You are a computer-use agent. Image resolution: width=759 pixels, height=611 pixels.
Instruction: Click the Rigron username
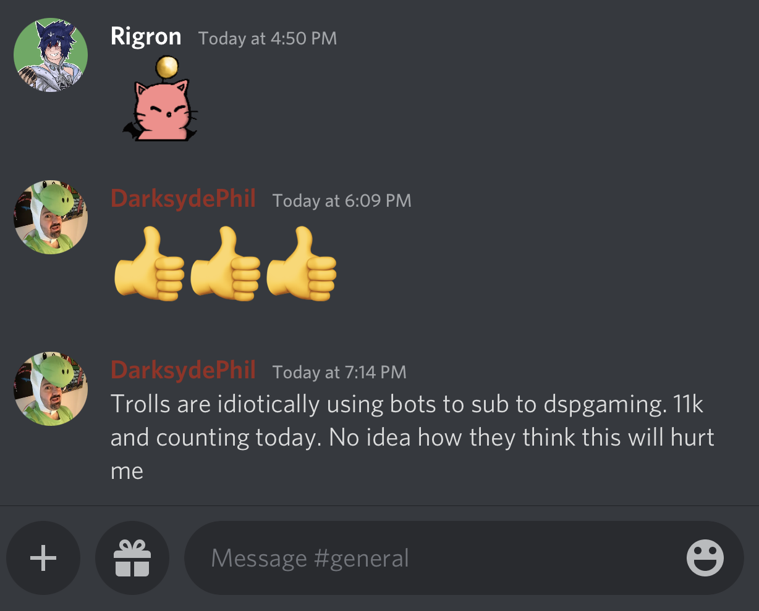point(146,36)
